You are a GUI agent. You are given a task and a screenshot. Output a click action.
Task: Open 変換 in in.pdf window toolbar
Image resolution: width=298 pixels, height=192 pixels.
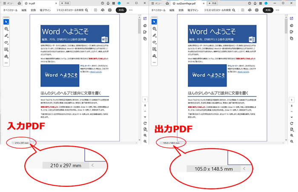click(33, 10)
